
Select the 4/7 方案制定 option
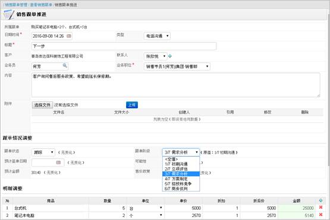pos(181,179)
